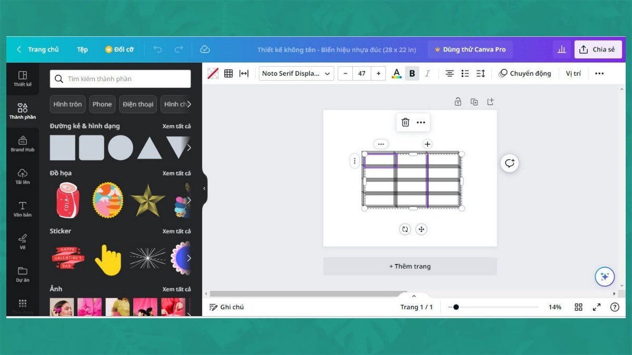Open the table grid borders icon
This screenshot has height=355, width=632.
click(229, 74)
